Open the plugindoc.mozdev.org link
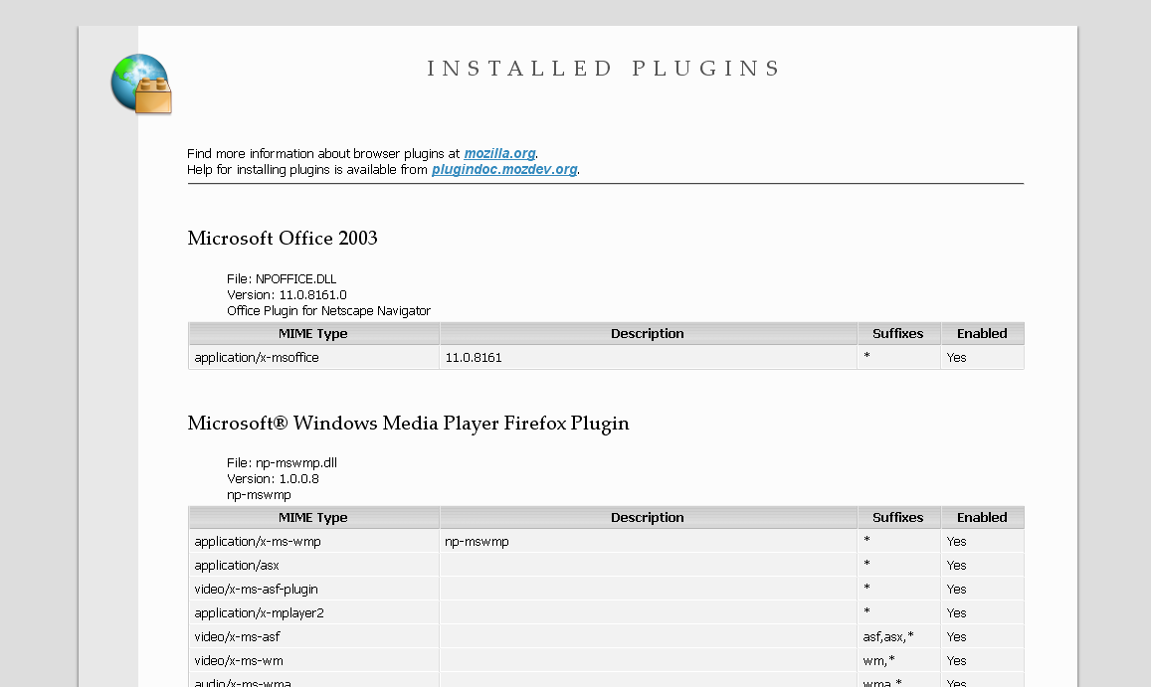 [x=504, y=170]
